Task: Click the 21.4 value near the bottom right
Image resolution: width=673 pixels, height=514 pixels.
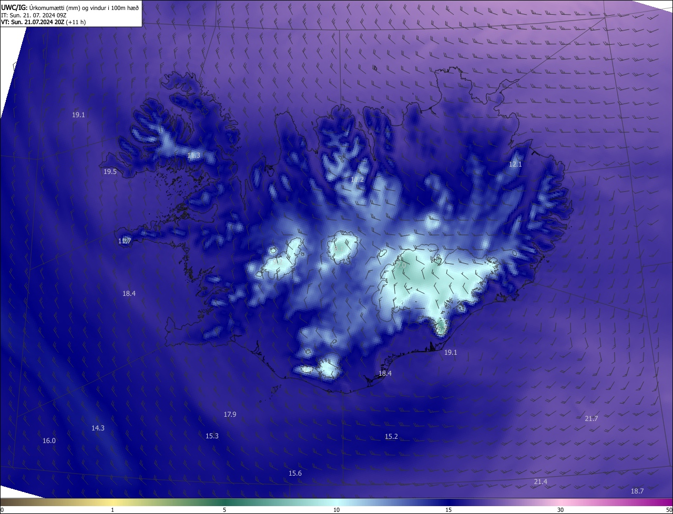Action: click(x=541, y=481)
